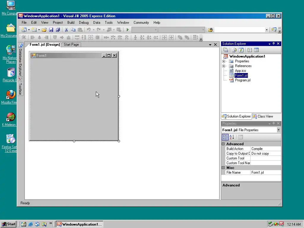The height and width of the screenshot is (228, 304).
Task: Switch to the Class View tab
Action: pyautogui.click(x=263, y=116)
